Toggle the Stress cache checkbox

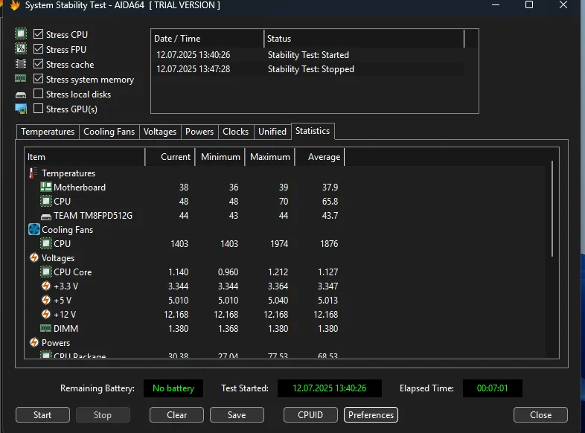coord(38,64)
